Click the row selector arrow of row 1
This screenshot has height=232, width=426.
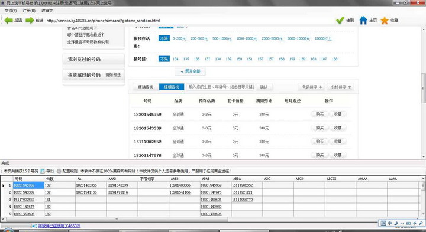tap(4, 185)
